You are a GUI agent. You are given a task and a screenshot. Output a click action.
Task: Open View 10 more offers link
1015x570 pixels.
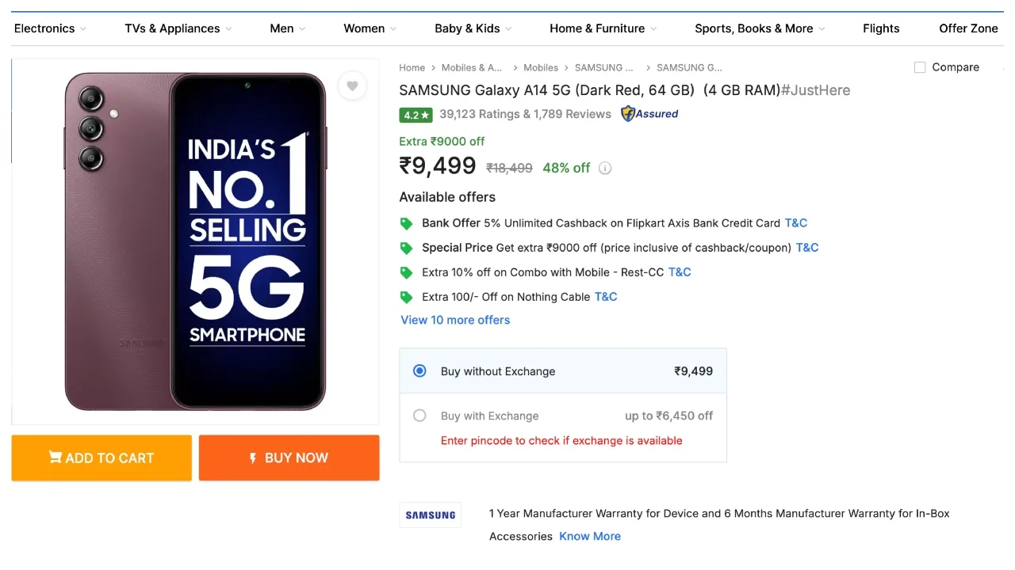[x=455, y=320]
